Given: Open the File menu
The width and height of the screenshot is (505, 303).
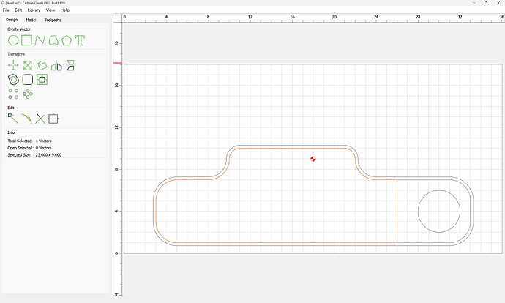Looking at the screenshot, I should [x=6, y=10].
